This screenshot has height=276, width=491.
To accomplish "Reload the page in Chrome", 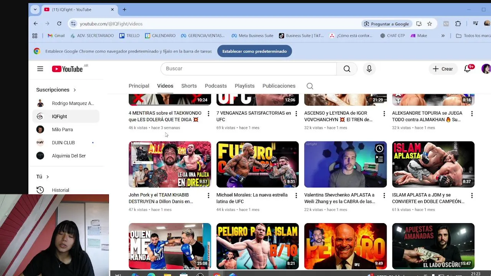I will (59, 24).
